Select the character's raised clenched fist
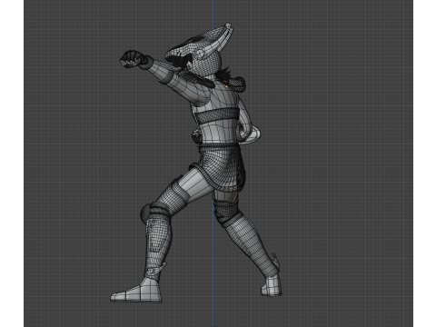Screen dimensions: 436x327 [x=132, y=59]
